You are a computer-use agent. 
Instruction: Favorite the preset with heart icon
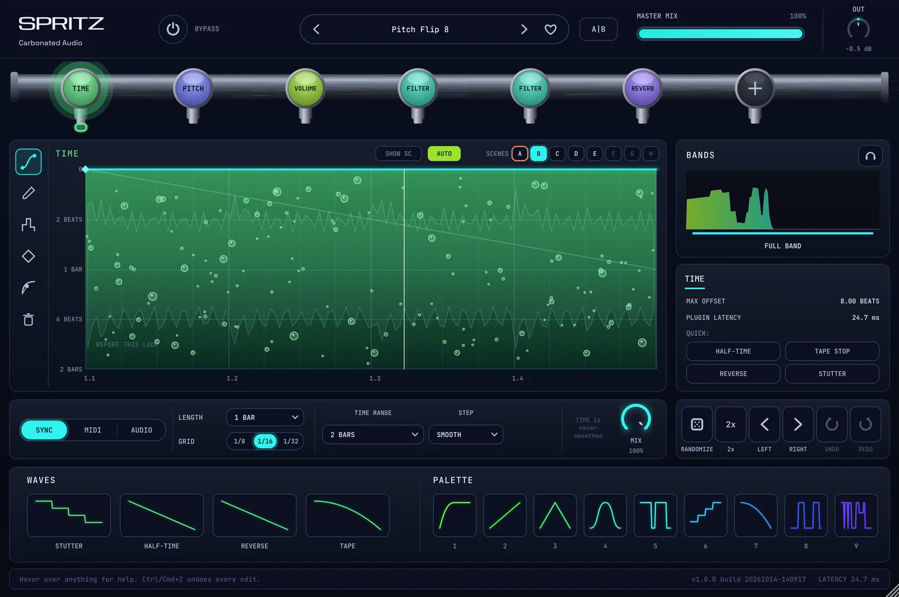coord(551,29)
